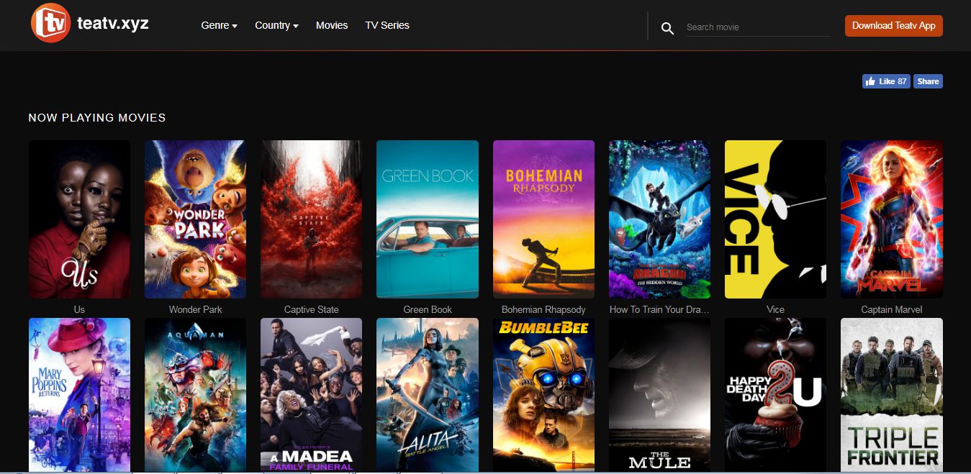Viewport: 971px width, 474px height.
Task: Open the Us movie poster
Action: tap(79, 219)
